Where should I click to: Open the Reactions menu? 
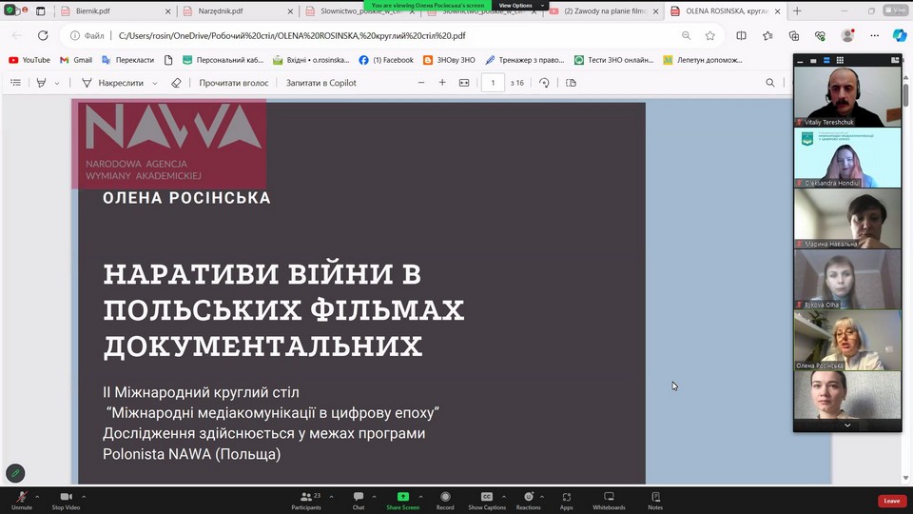(528, 497)
